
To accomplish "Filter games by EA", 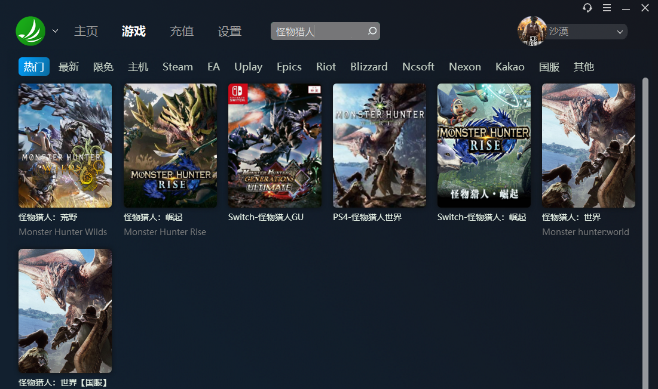I will [213, 67].
